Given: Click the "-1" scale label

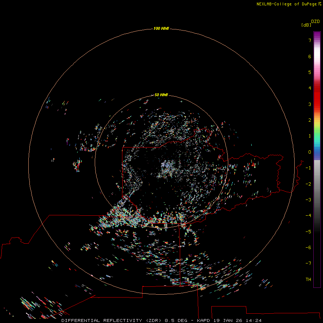Looking at the screenshot, I should pos(308,168).
